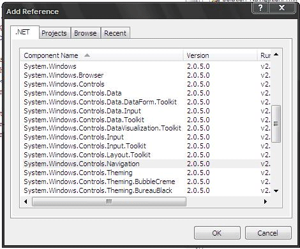Select the .NET tab
This screenshot has width=300, height=249.
tap(25, 32)
